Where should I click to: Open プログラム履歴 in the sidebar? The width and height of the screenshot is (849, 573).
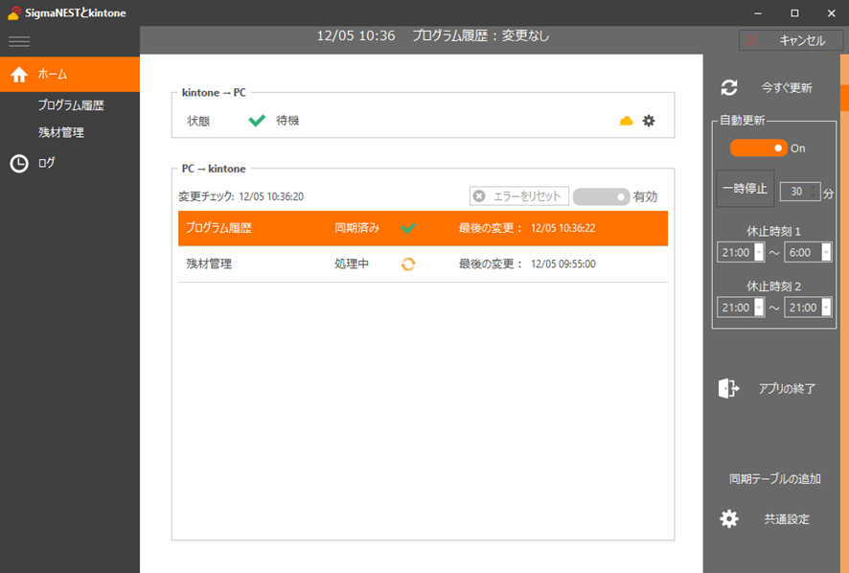[x=71, y=105]
